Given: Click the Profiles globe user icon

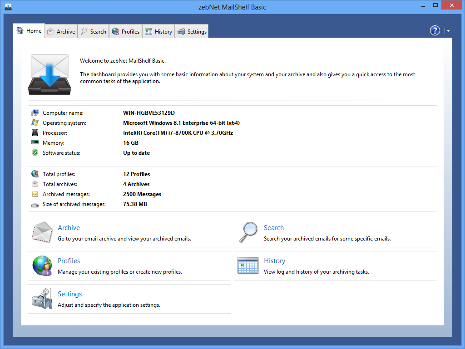Looking at the screenshot, I should pos(43,265).
